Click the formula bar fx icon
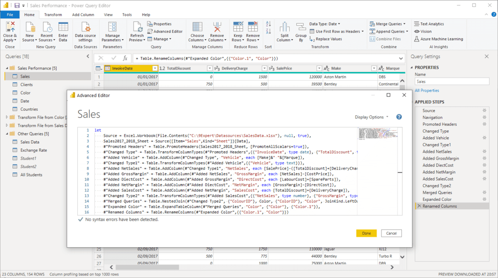 pyautogui.click(x=125, y=58)
